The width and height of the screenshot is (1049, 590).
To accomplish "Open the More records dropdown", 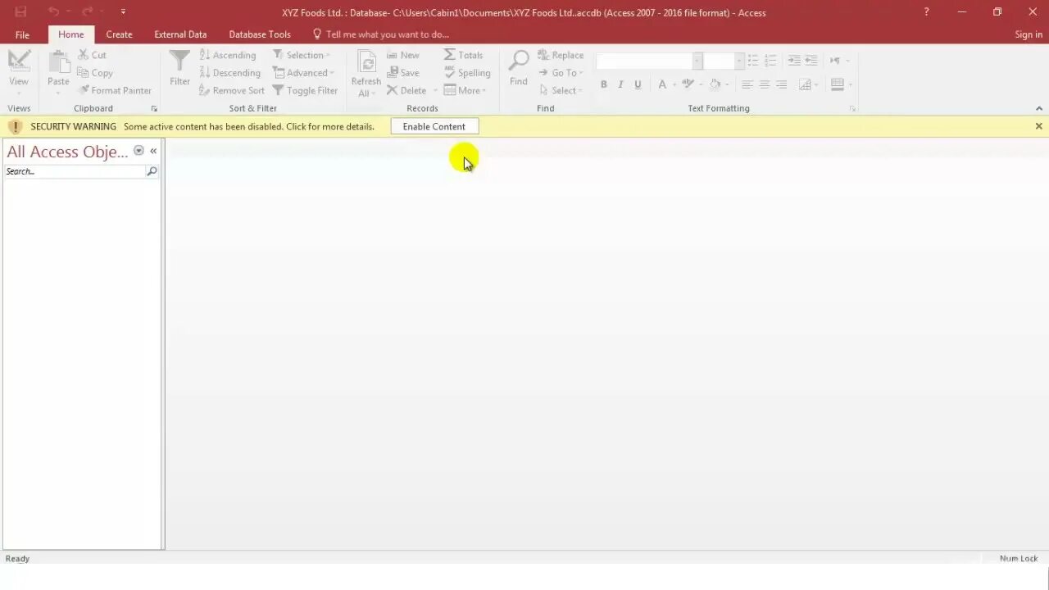I will (x=465, y=90).
